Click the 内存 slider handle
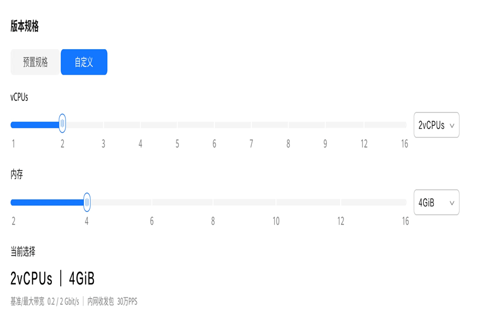Viewport: 478px width, 328px height. (87, 202)
